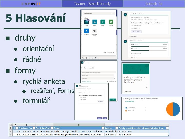Submit vote button in the Teams poll card
The height and width of the screenshot is (139, 185).
click(136, 32)
